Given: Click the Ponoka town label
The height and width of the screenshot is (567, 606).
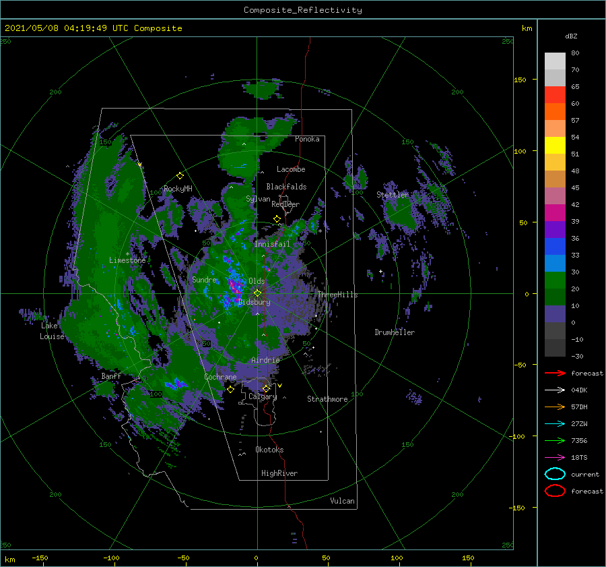Looking at the screenshot, I should 307,139.
